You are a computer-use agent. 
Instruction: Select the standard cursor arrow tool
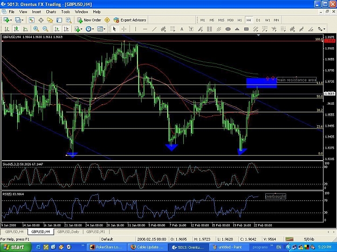(x=114, y=29)
